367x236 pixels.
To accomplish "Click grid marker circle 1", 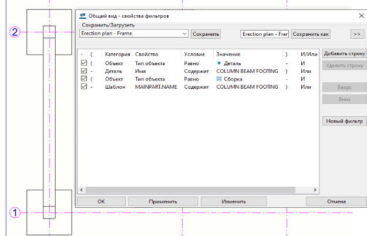I will click(16, 213).
